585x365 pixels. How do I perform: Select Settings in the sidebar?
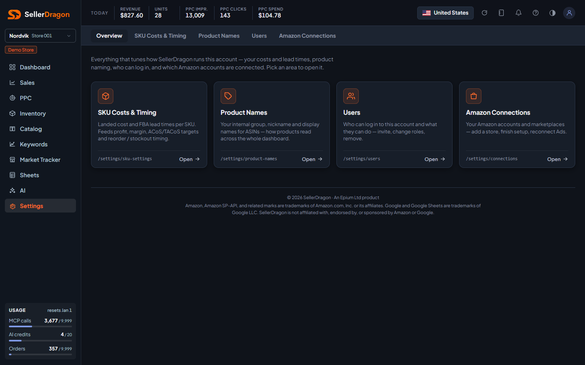click(40, 206)
